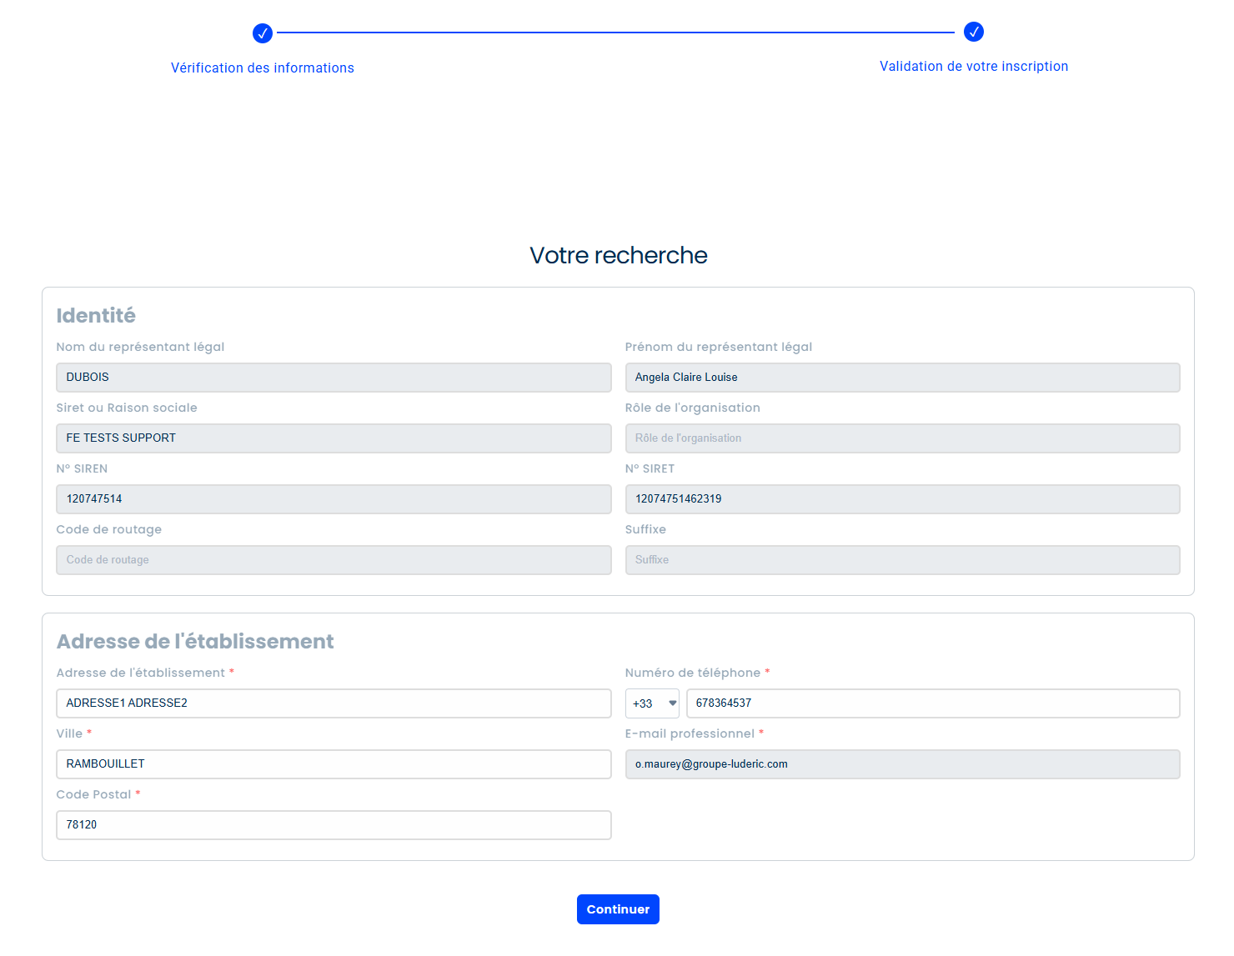Click the Identité section title
This screenshot has height=956, width=1234.
(x=96, y=316)
